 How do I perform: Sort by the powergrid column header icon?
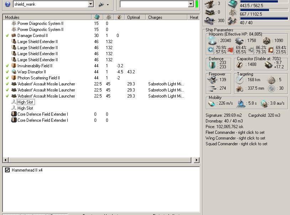[x=109, y=17]
